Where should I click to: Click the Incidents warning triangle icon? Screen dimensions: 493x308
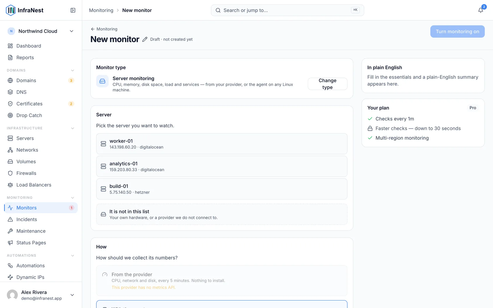[x=10, y=219]
